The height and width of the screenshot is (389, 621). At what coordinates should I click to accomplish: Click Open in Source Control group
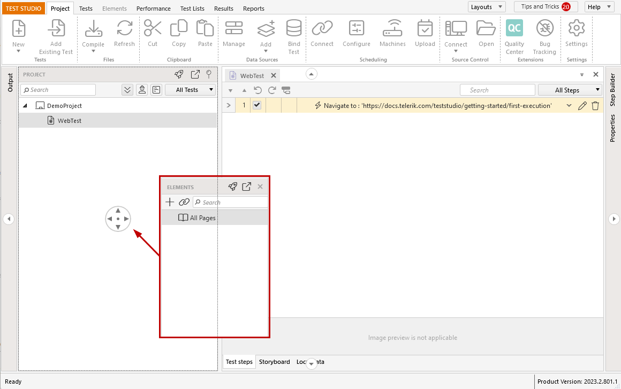tap(486, 28)
